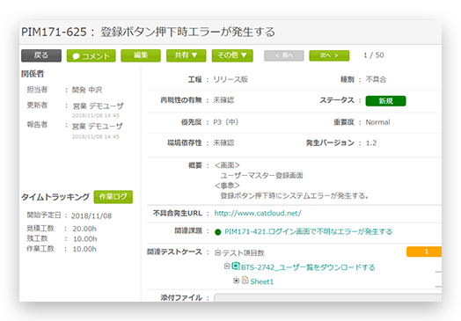Open the その他 dropdown menu
The width and height of the screenshot is (461, 321).
pos(232,55)
